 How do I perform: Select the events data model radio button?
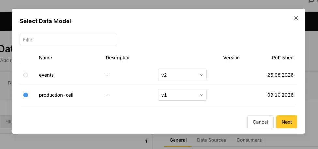(26, 75)
